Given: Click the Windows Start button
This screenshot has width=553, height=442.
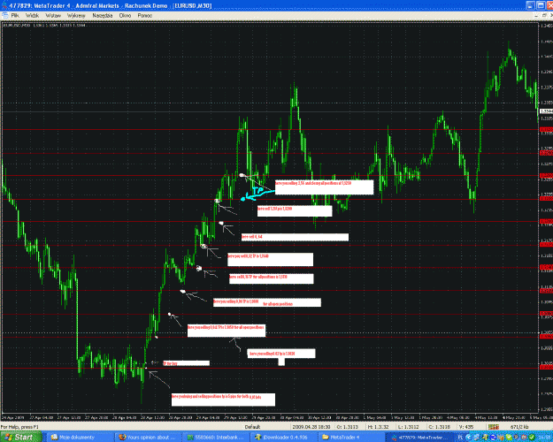Looking at the screenshot, I should pyautogui.click(x=20, y=437).
